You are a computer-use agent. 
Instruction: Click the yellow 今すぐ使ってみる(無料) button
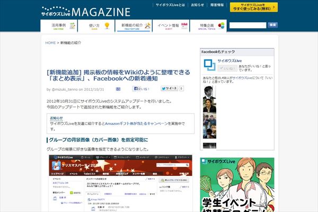(254, 7)
